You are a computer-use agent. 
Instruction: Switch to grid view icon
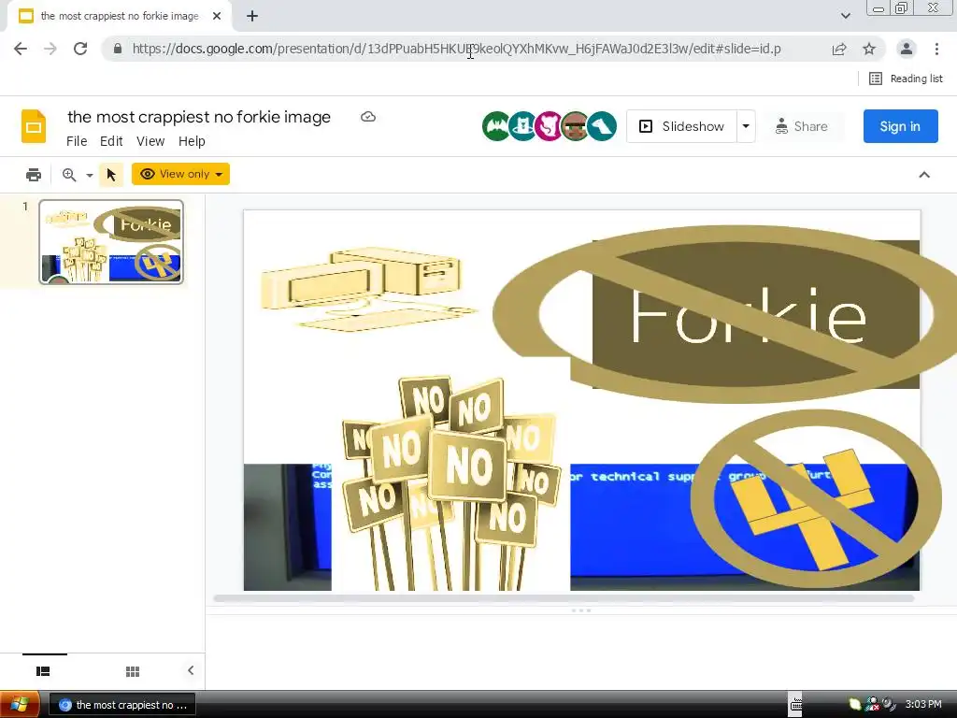coord(133,671)
